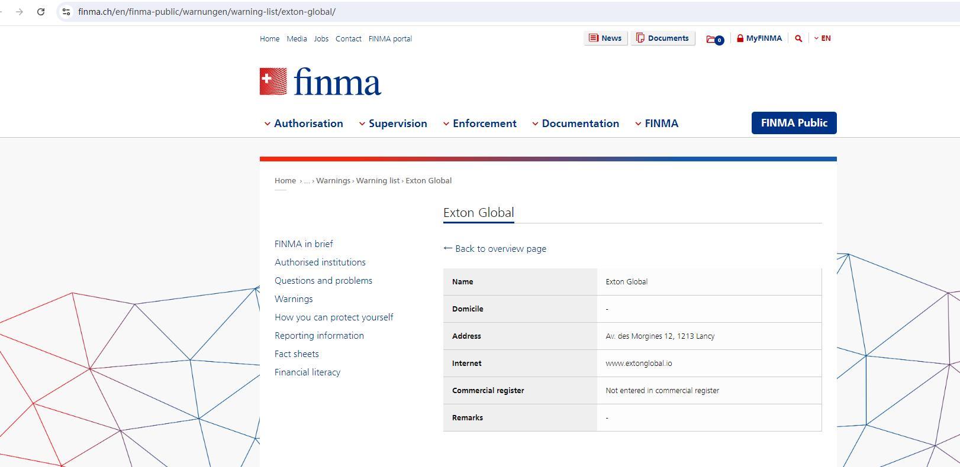Expand the EN language dropdown
This screenshot has height=467, width=960.
(823, 38)
